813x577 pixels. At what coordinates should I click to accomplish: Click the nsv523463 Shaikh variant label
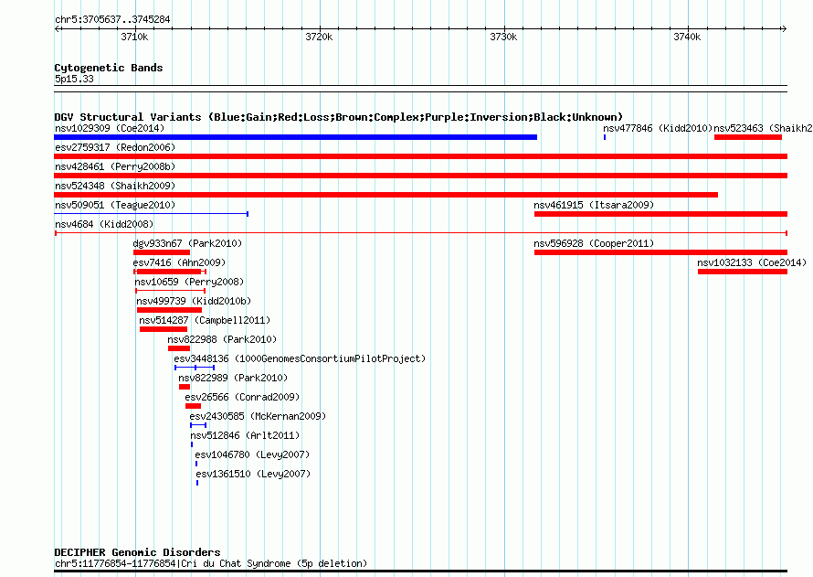(763, 128)
